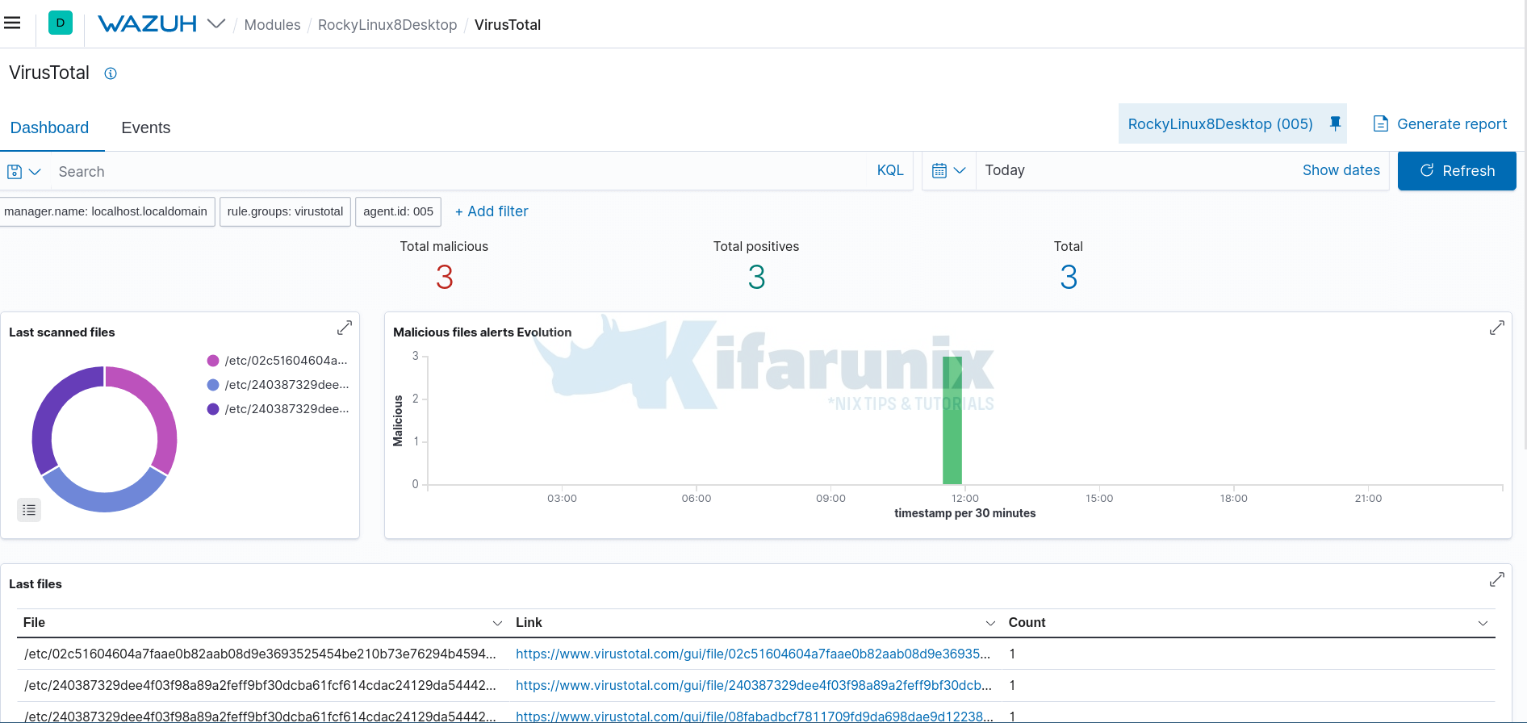Click Show dates link
Screen dimensions: 1527x723
click(1341, 170)
